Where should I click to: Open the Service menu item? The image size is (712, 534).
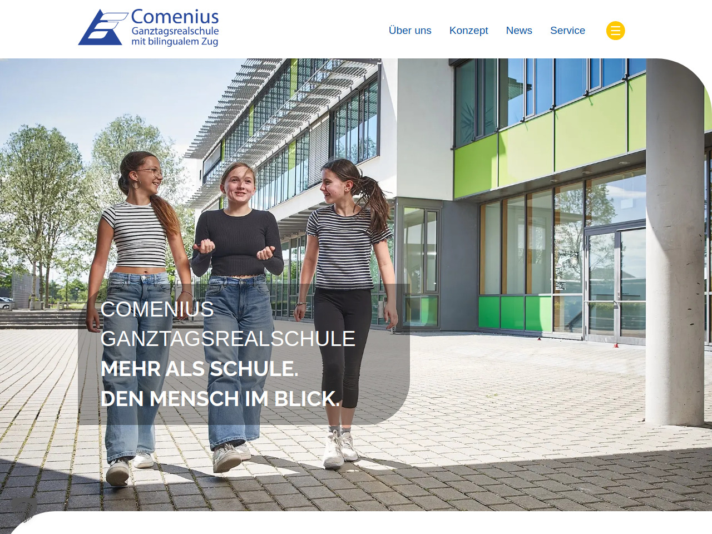pos(567,31)
